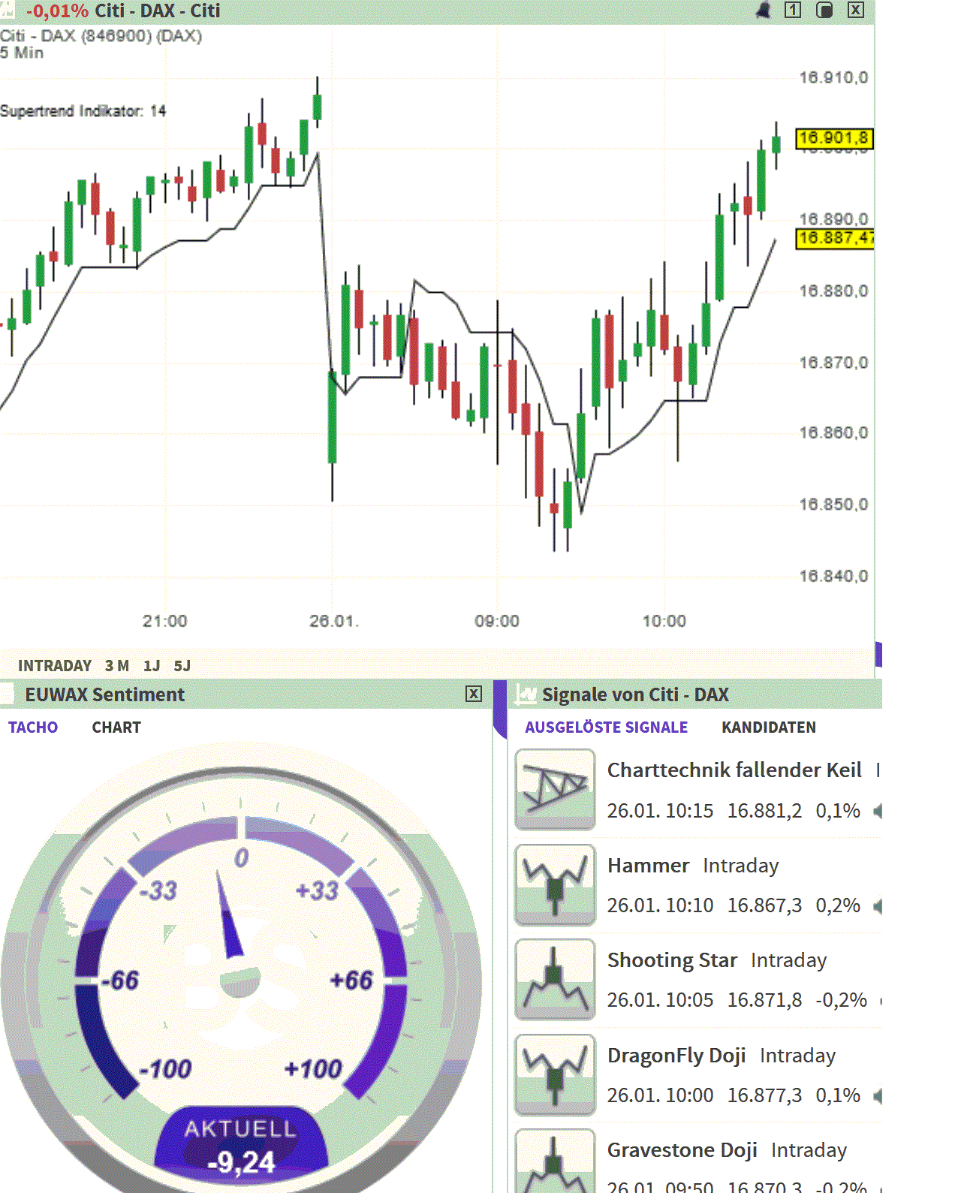
Task: Open the TACHO tab in EUWAX Sentiment
Action: click(x=33, y=727)
